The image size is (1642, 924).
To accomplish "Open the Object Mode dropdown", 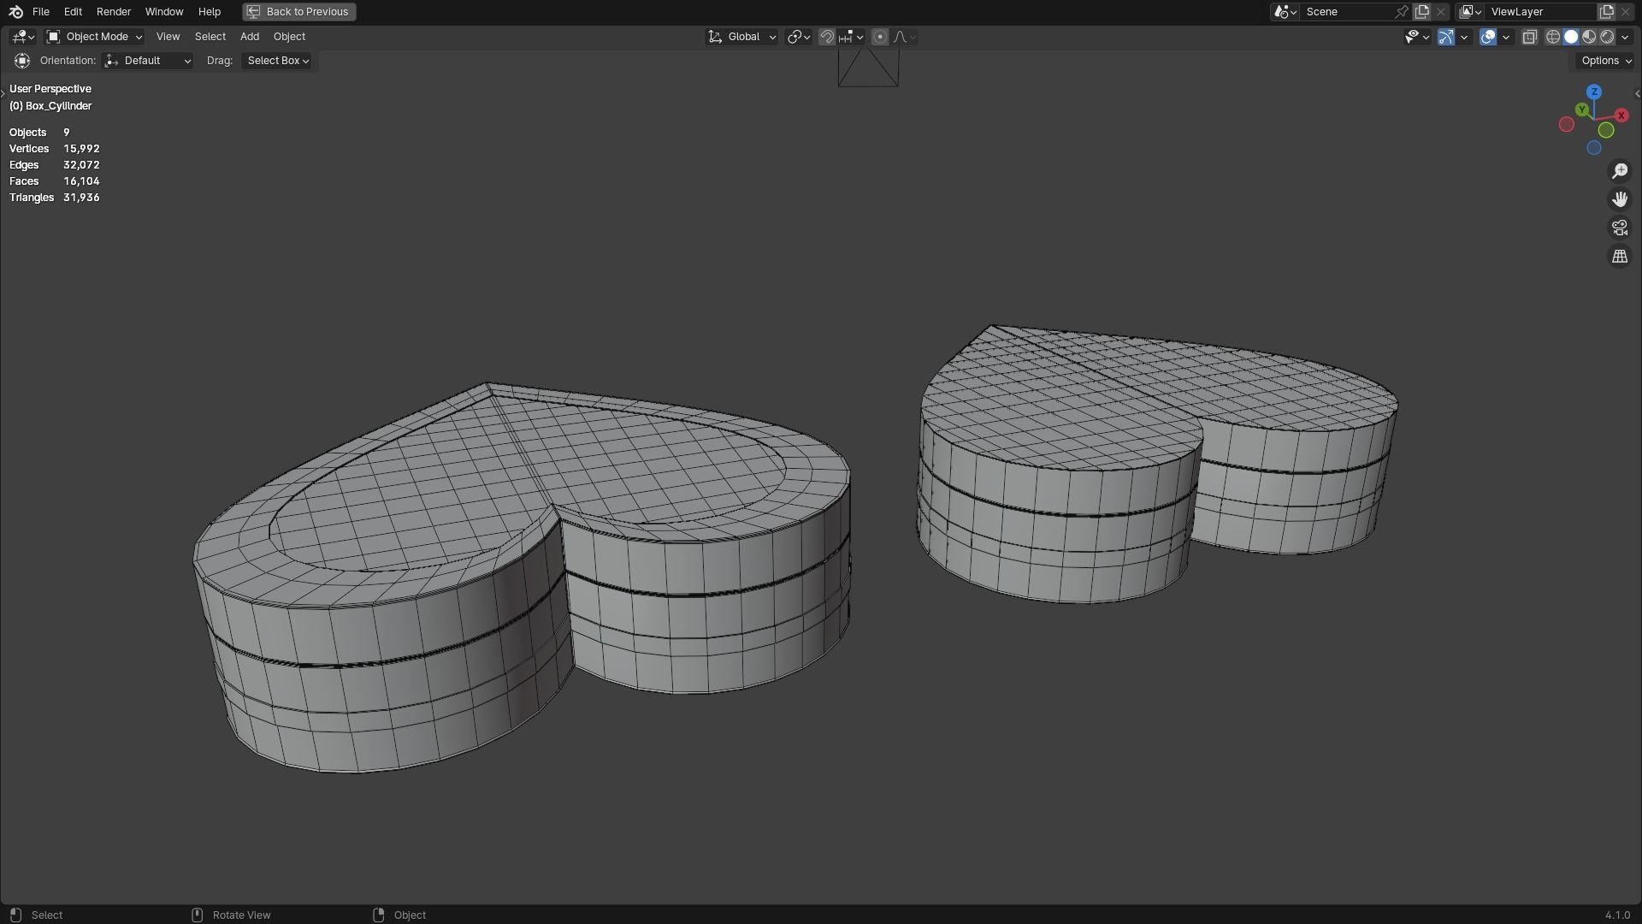I will (x=94, y=37).
